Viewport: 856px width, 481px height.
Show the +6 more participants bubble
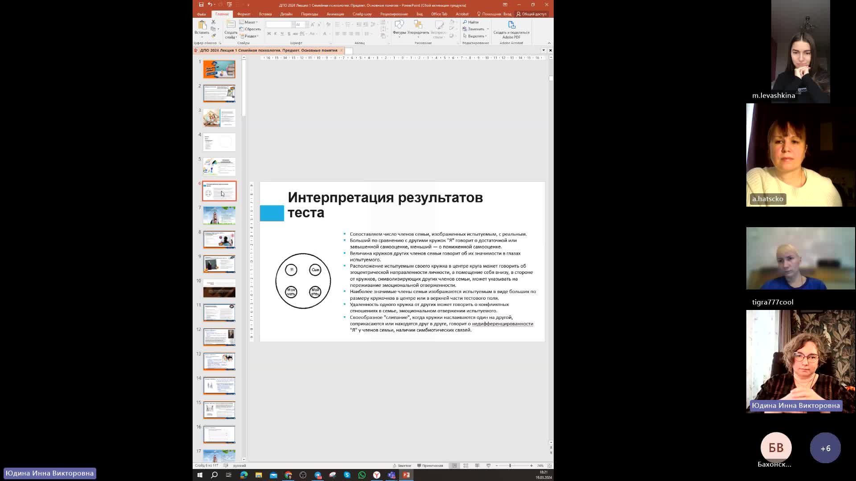coord(825,448)
